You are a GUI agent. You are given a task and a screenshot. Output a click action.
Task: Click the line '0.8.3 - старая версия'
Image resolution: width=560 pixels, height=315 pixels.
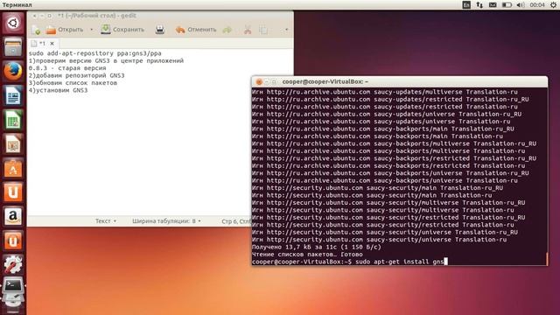tap(67, 68)
